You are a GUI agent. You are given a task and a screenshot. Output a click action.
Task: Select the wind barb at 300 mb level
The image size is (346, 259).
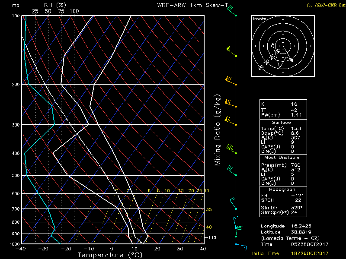(x=231, y=121)
